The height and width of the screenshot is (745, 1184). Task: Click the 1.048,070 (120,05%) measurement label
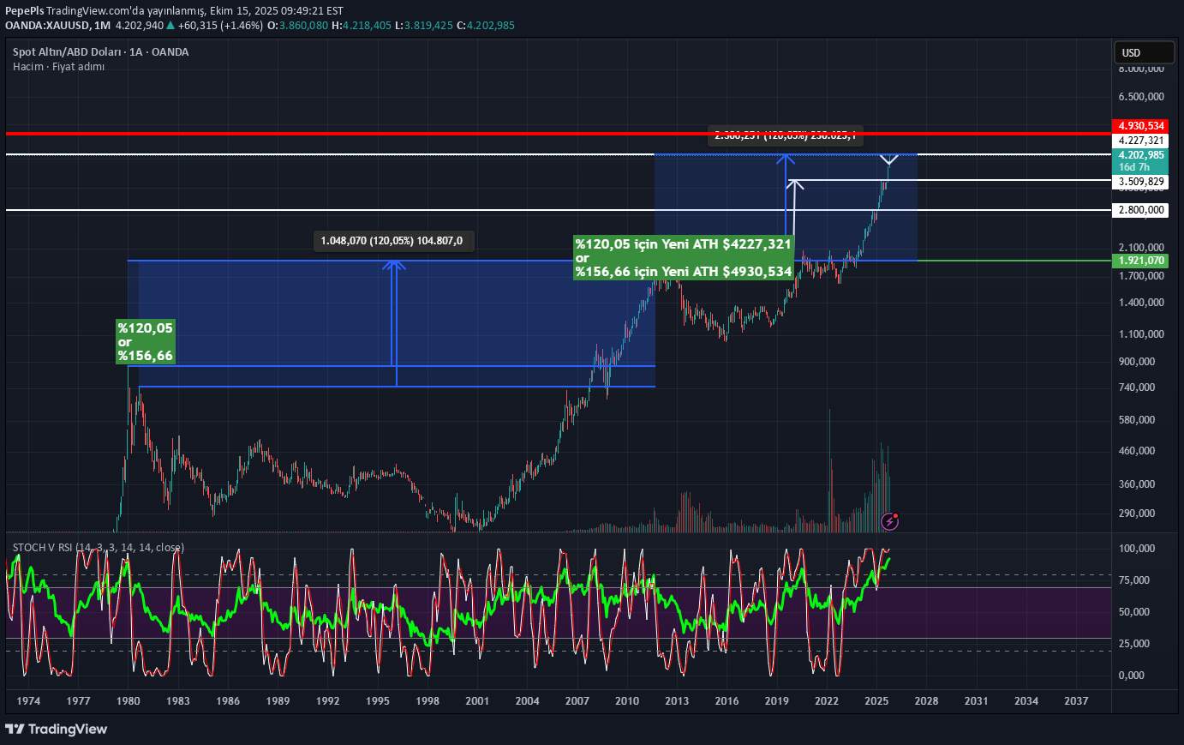coord(392,241)
